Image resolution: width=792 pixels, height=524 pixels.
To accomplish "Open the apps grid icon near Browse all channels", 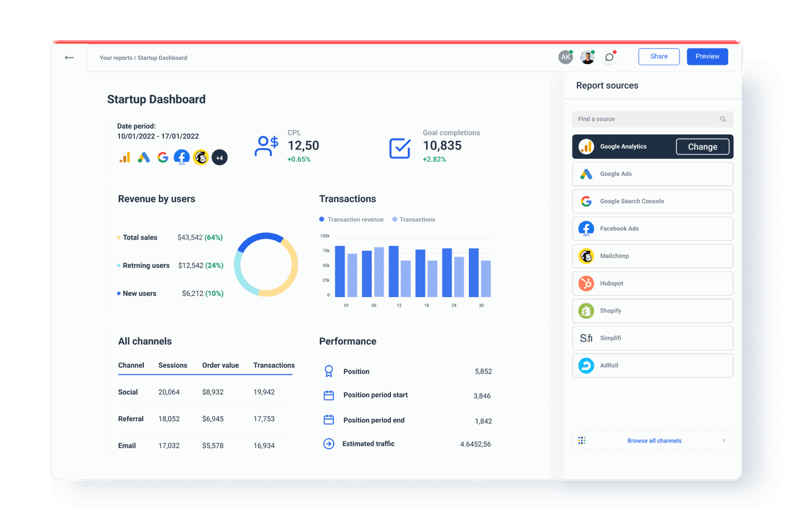I will tap(582, 440).
